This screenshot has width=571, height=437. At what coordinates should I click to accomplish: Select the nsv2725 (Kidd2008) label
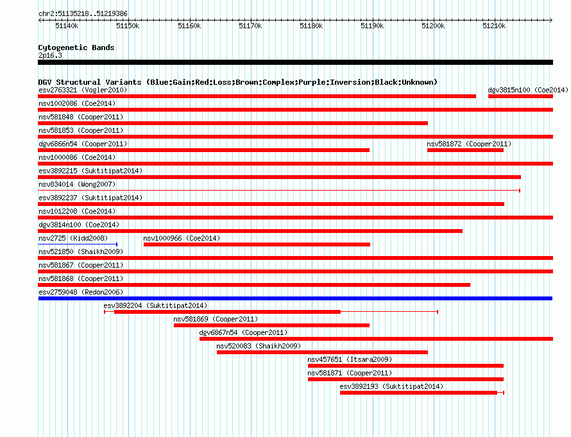click(73, 238)
